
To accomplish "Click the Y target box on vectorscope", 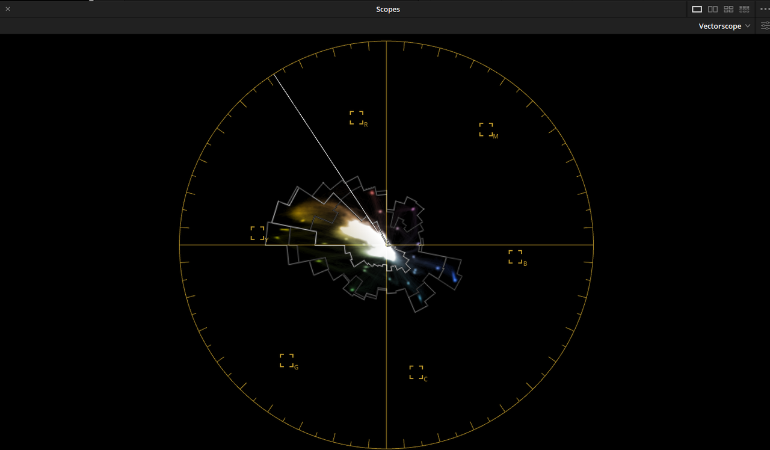I will click(x=257, y=233).
